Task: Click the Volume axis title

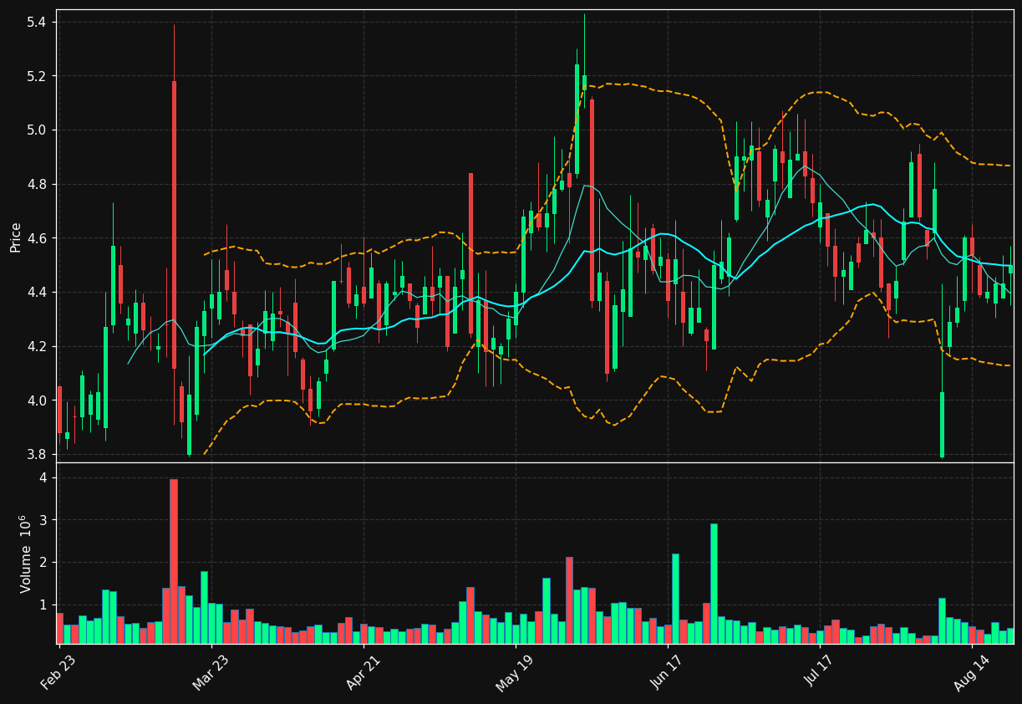Action: pos(23,554)
